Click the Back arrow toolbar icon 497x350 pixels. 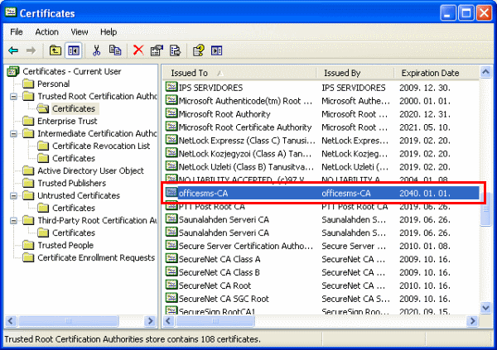pyautogui.click(x=13, y=50)
